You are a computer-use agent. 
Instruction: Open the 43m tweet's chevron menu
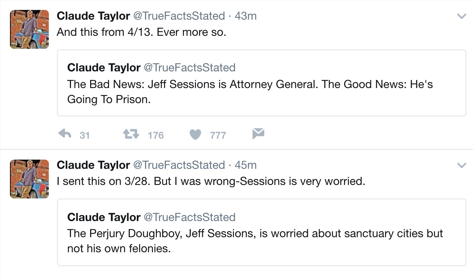click(x=462, y=16)
